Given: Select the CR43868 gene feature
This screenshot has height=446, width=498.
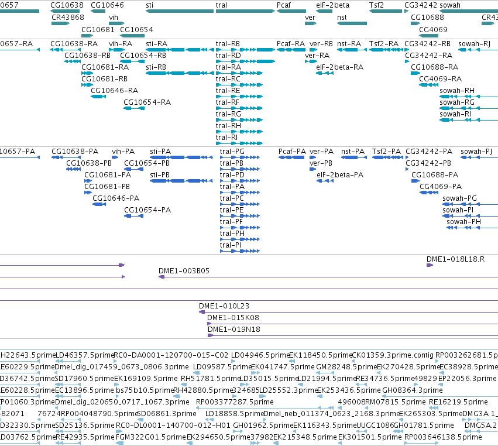Looking at the screenshot, I should 60,23.
